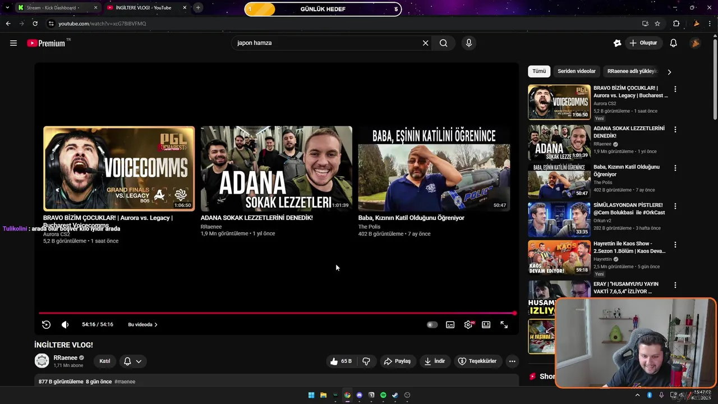
Task: Replay the finished video
Action: tap(47, 325)
